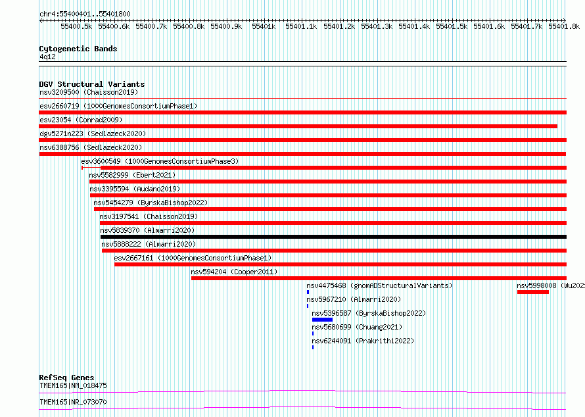Click the 55400.5k ruler tick label
The width and height of the screenshot is (585, 417).
pyautogui.click(x=76, y=26)
